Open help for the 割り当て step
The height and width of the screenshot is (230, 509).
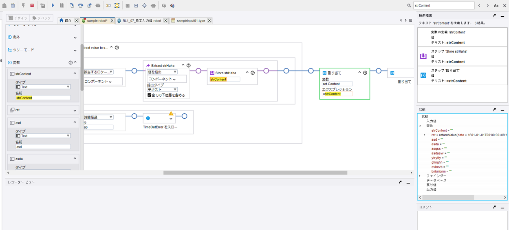[365, 73]
